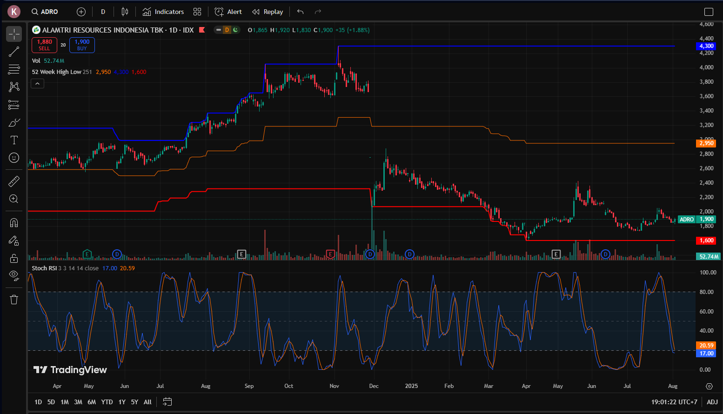Open the go to date calendar

167,402
